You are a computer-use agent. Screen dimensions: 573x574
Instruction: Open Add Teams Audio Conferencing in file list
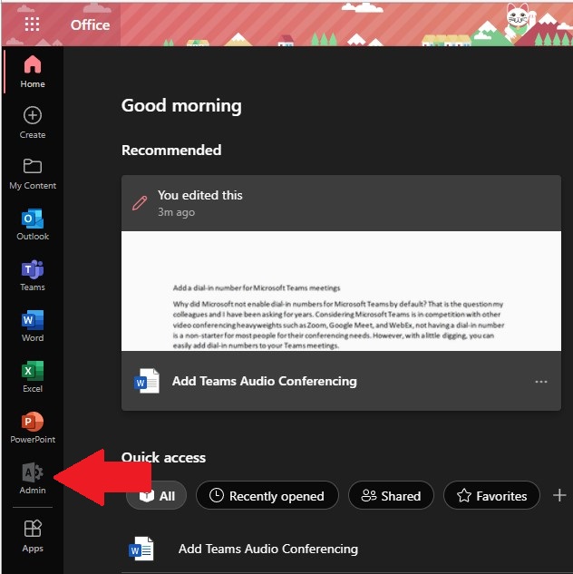coord(267,549)
